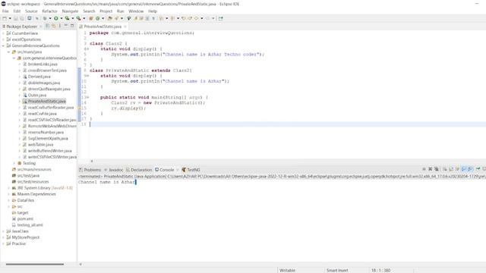The width and height of the screenshot is (486, 273).
Task: Click the New Java Class icon
Action: pos(97,18)
